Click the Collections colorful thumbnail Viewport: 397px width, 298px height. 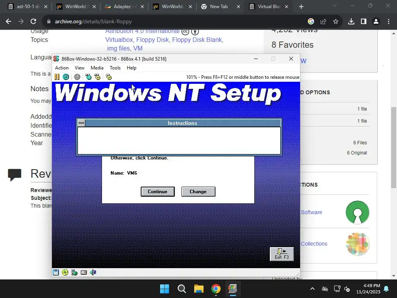(357, 244)
